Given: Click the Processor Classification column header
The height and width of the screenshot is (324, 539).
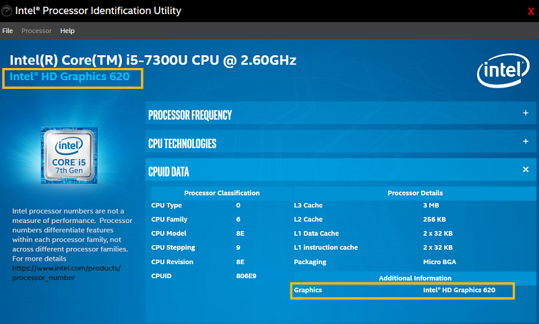Looking at the screenshot, I should point(221,193).
